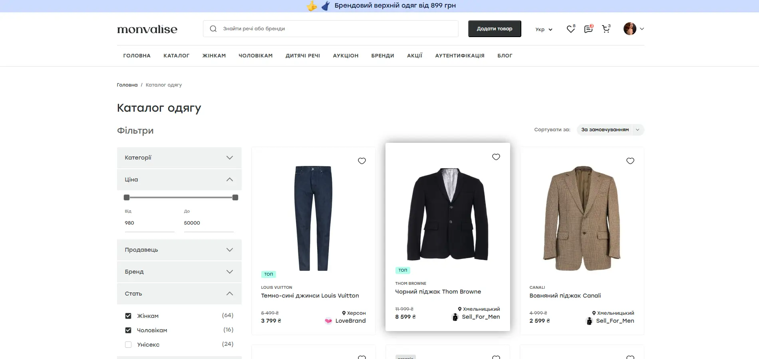
Task: Click the search field for items or brands
Action: point(331,29)
